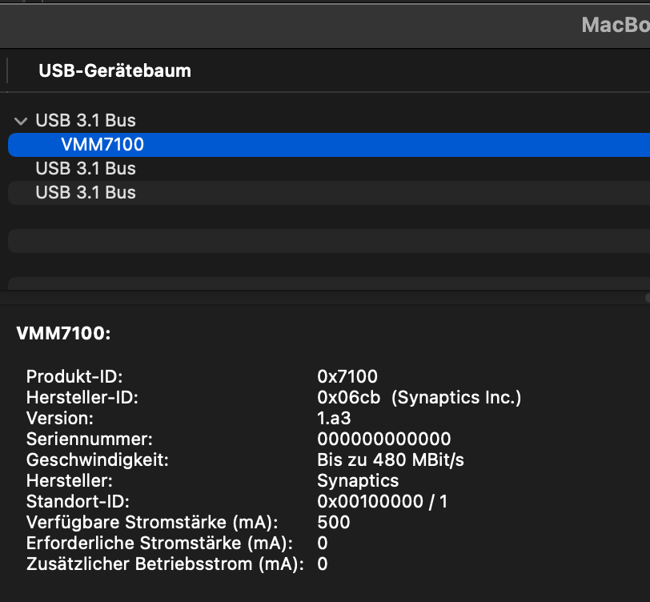Click the VMM7100 details heading

point(63,335)
